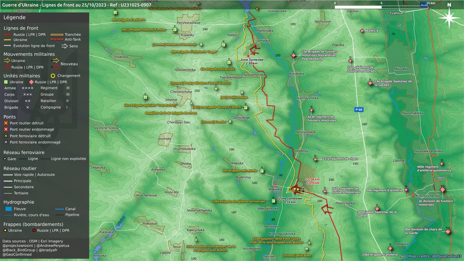Screen dimensions: 464x261
Task: Click the north compass rose
Action: (x=449, y=17)
